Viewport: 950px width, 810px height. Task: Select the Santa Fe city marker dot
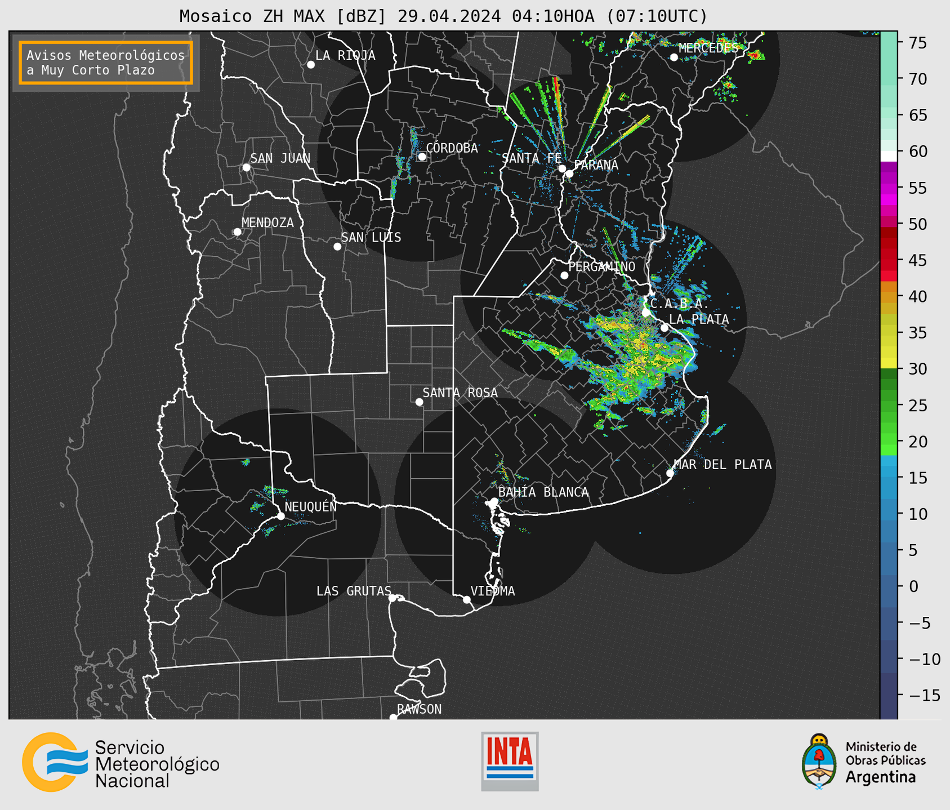pyautogui.click(x=562, y=168)
